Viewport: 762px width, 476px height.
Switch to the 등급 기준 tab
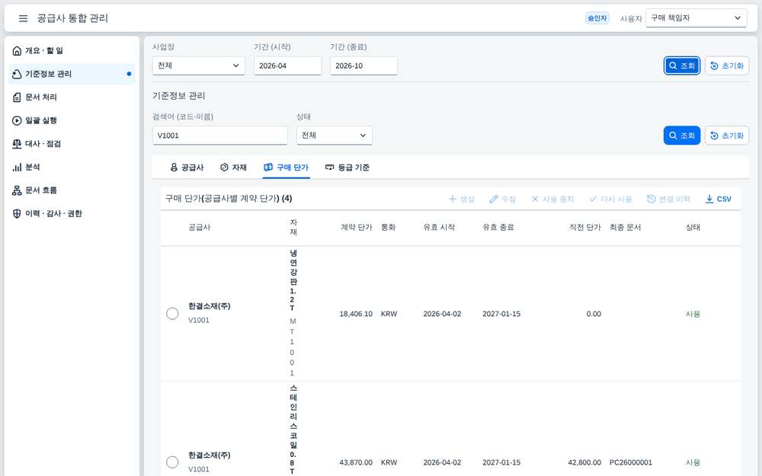[347, 168]
